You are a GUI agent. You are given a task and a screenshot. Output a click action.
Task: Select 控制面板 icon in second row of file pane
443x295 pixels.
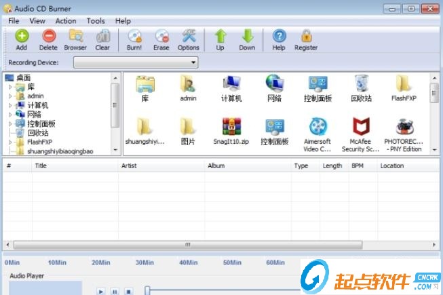point(274,127)
